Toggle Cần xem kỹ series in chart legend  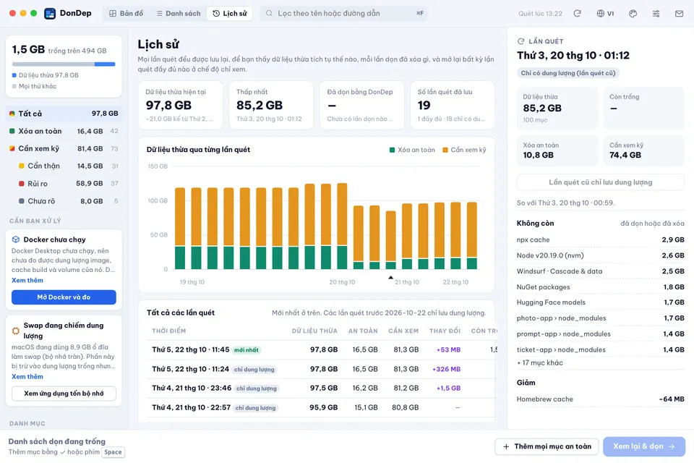pyautogui.click(x=464, y=150)
